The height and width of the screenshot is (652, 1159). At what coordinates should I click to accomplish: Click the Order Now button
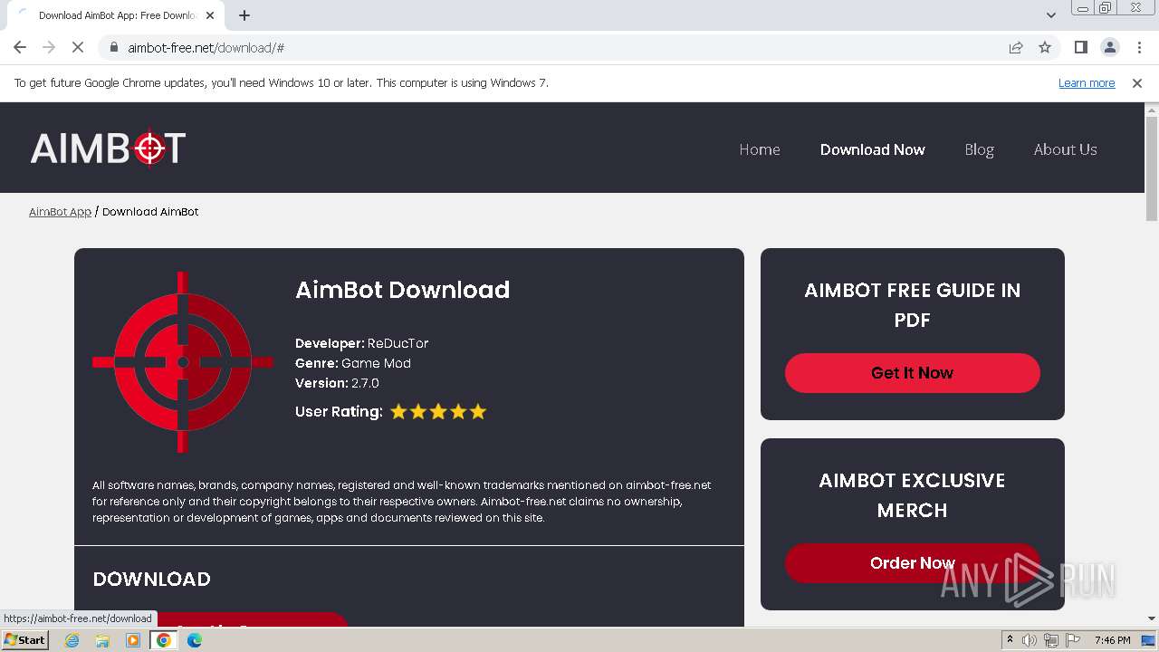(912, 563)
